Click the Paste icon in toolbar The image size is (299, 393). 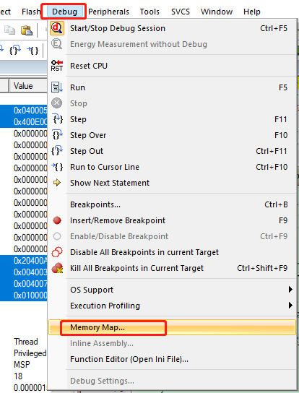click(x=26, y=30)
